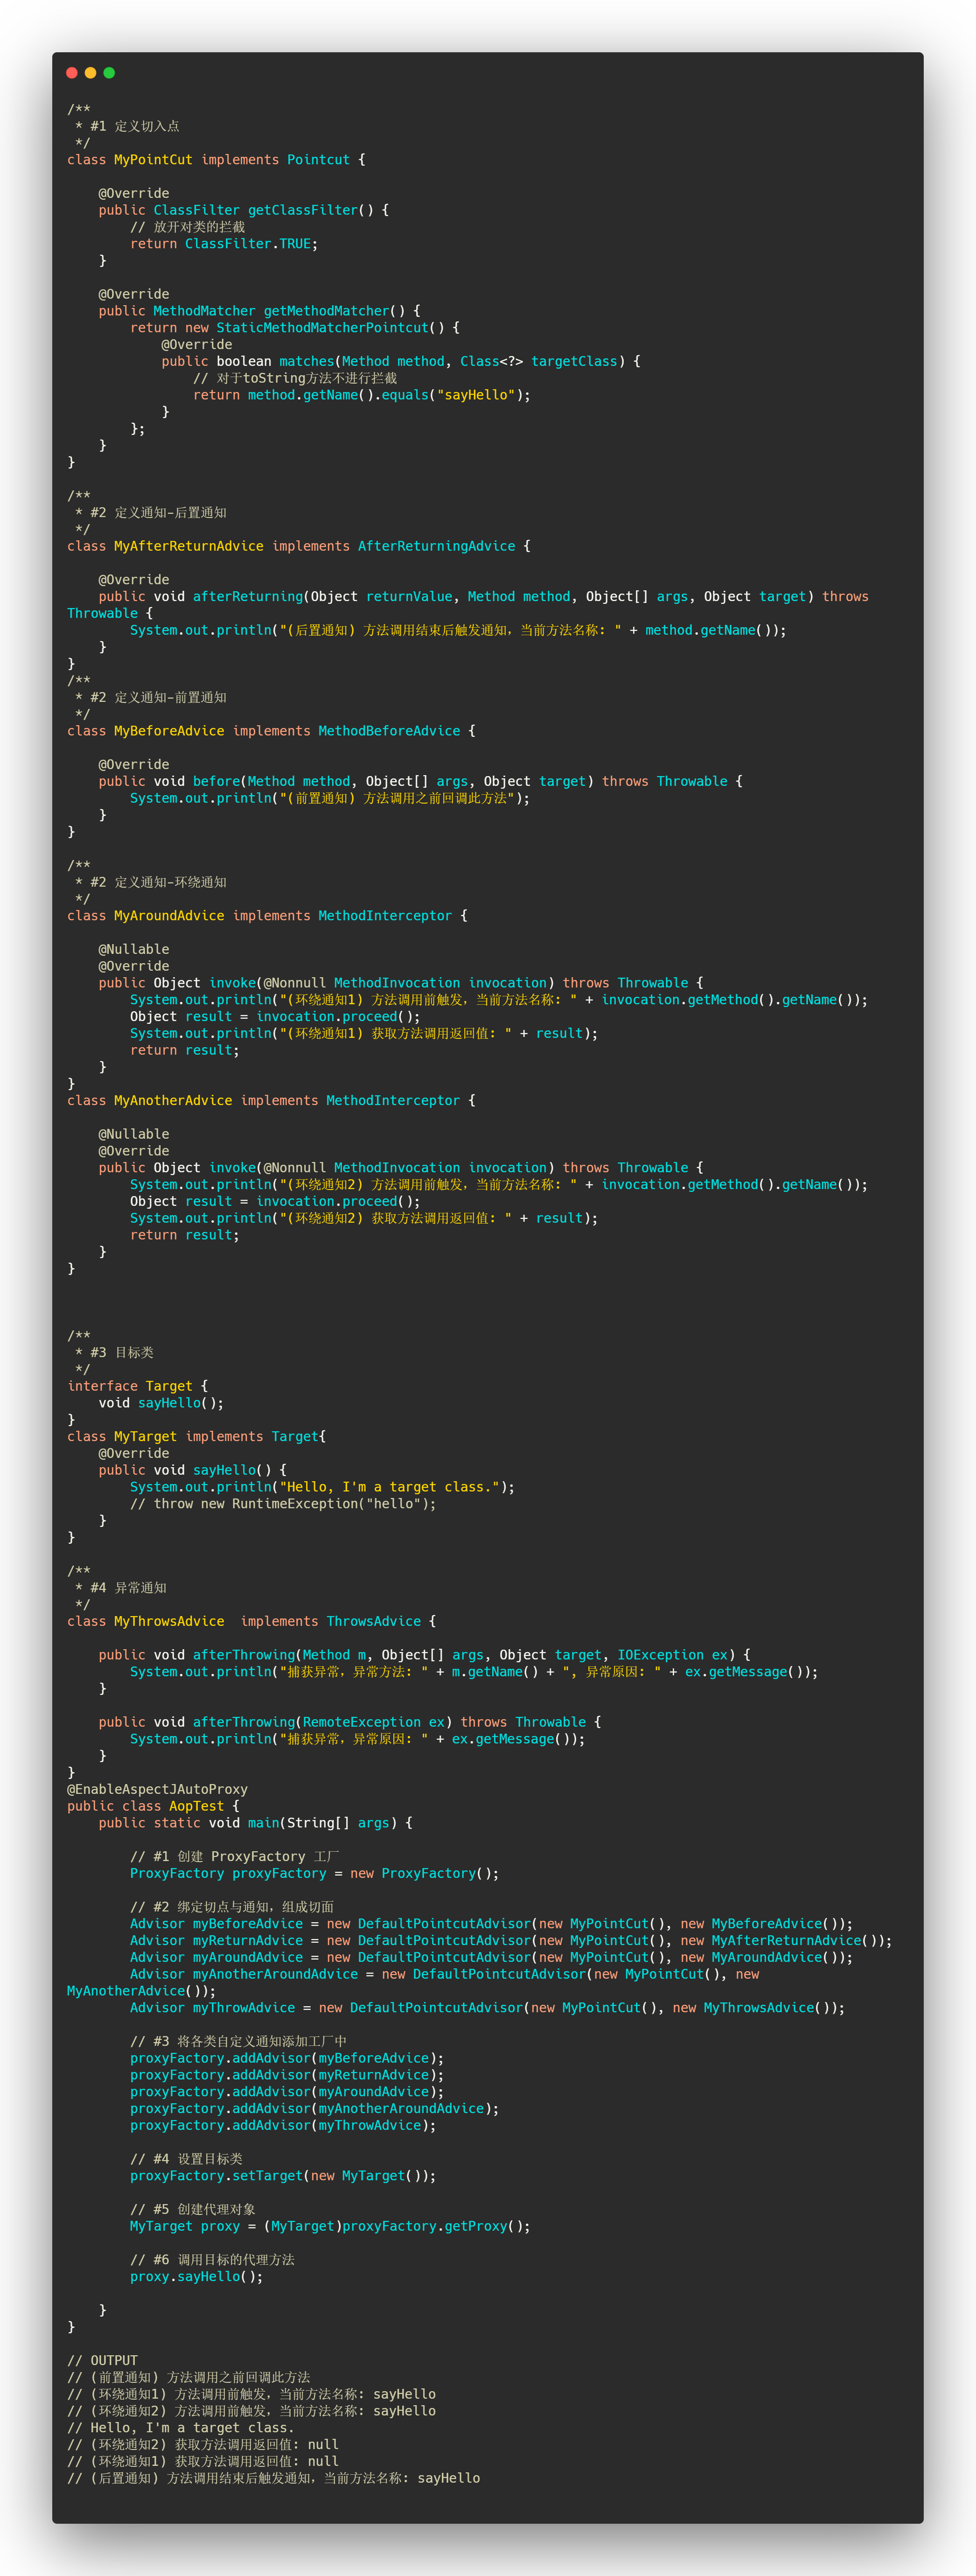The width and height of the screenshot is (976, 2576).
Task: Click the yellow minimize window dot
Action: (90, 73)
